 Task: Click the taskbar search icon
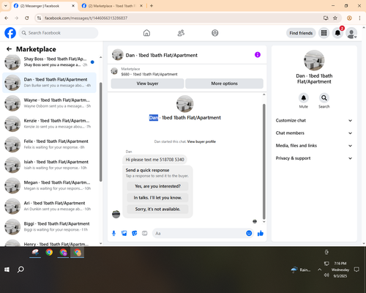pyautogui.click(x=20, y=270)
